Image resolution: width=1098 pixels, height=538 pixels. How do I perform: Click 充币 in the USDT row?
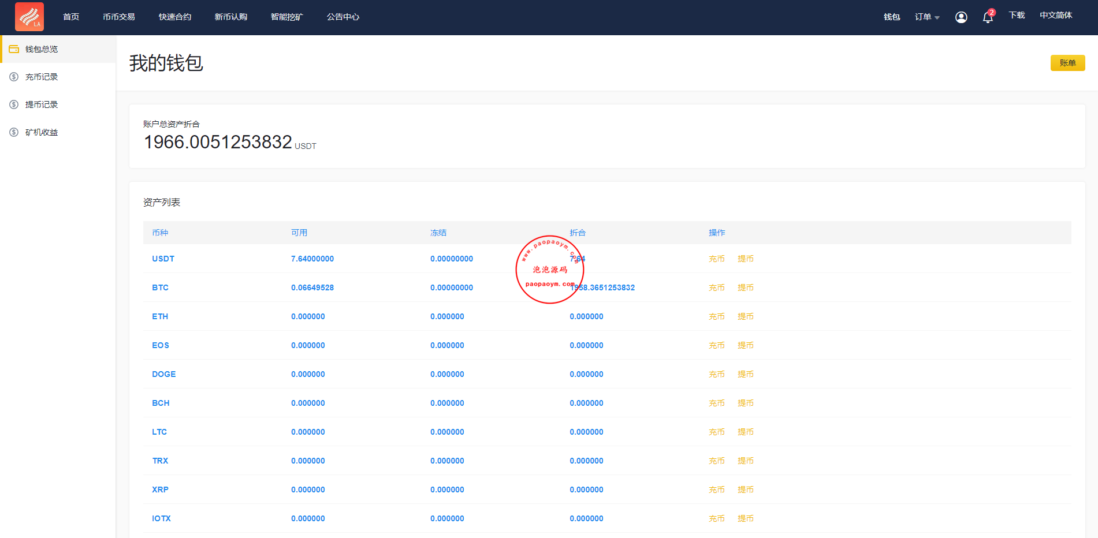(x=716, y=259)
